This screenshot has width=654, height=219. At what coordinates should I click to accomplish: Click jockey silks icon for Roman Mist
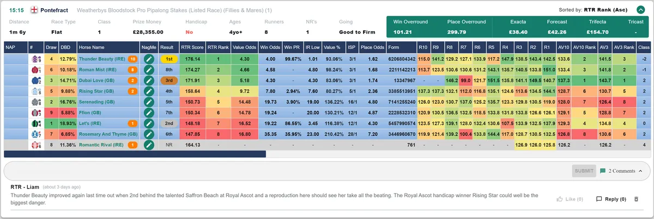[x=36, y=70]
